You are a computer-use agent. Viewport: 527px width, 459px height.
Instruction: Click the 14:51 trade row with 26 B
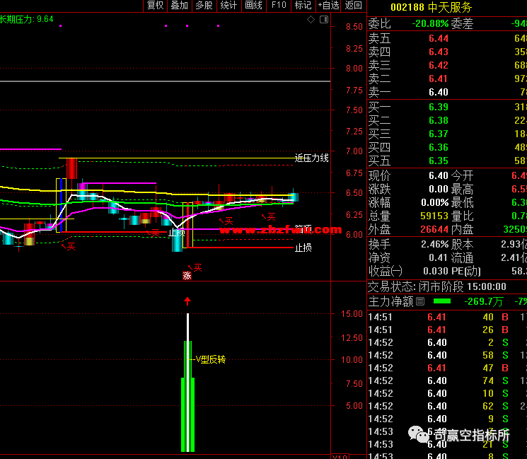(x=447, y=330)
